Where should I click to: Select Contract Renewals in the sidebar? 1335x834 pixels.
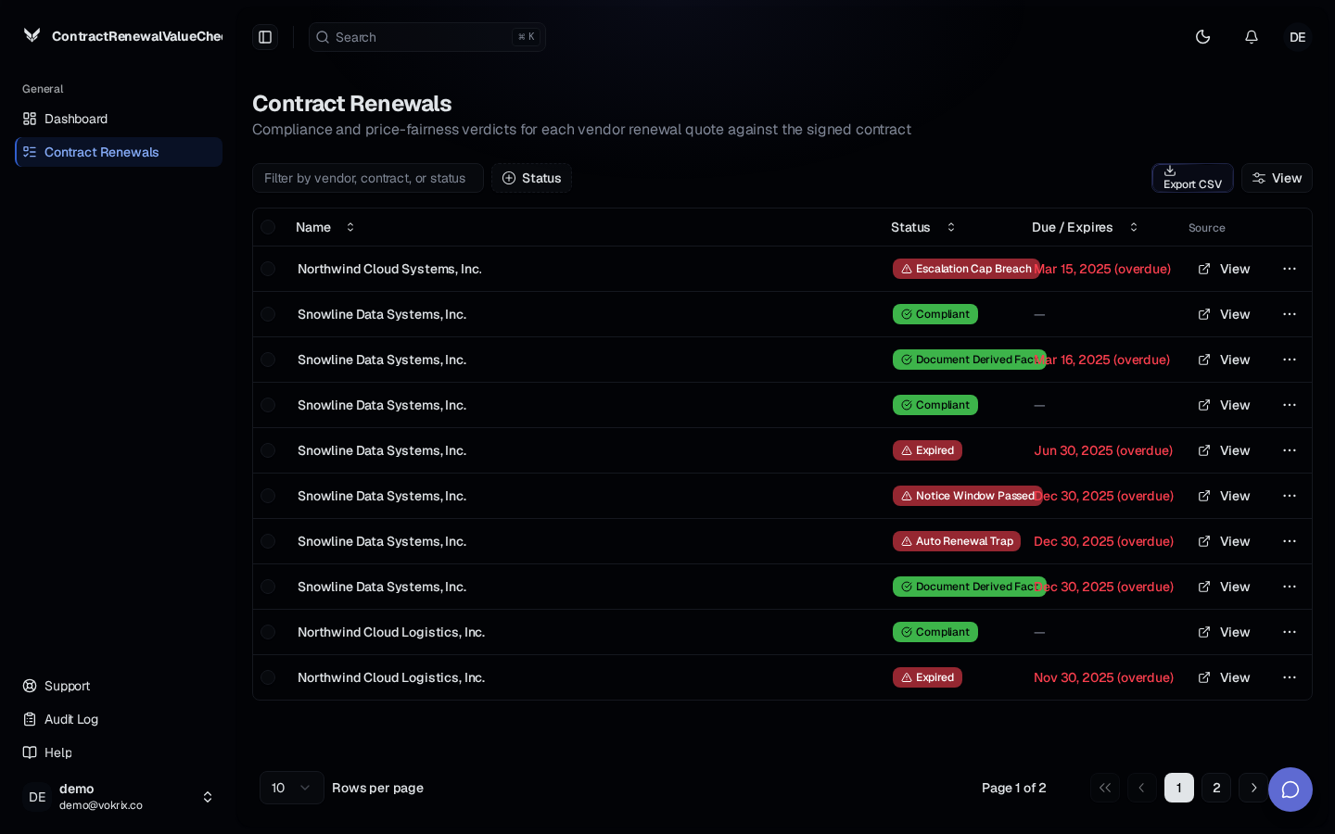point(119,152)
